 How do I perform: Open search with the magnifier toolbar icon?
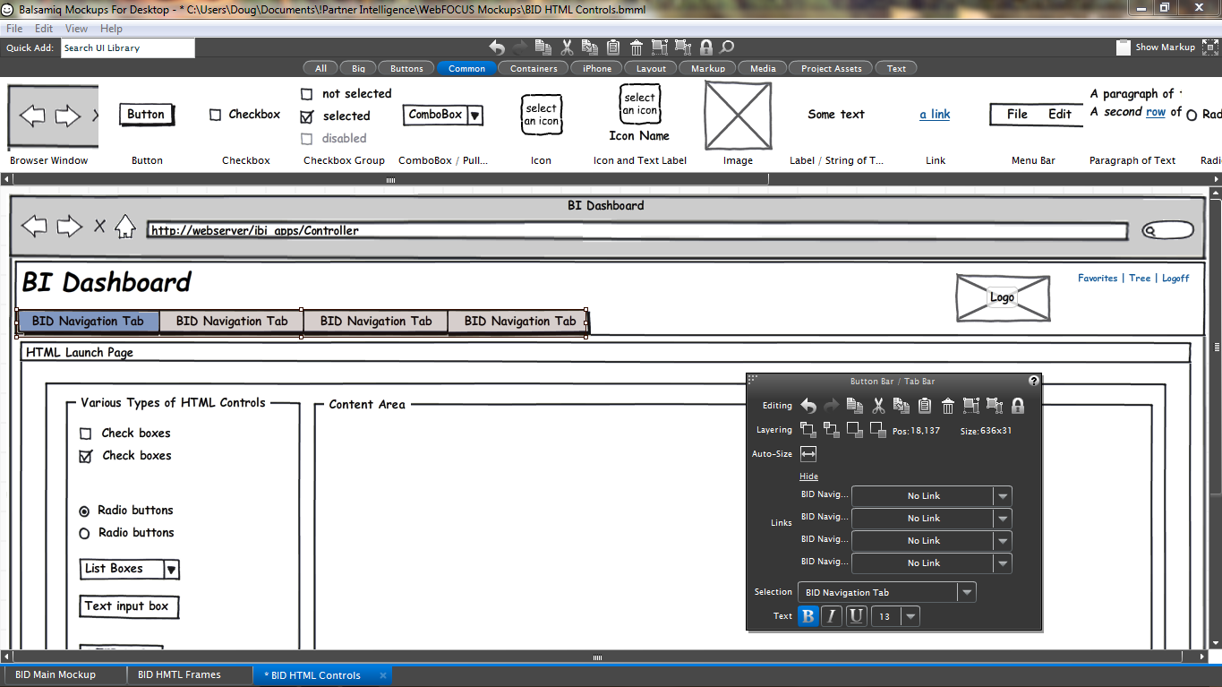click(727, 47)
